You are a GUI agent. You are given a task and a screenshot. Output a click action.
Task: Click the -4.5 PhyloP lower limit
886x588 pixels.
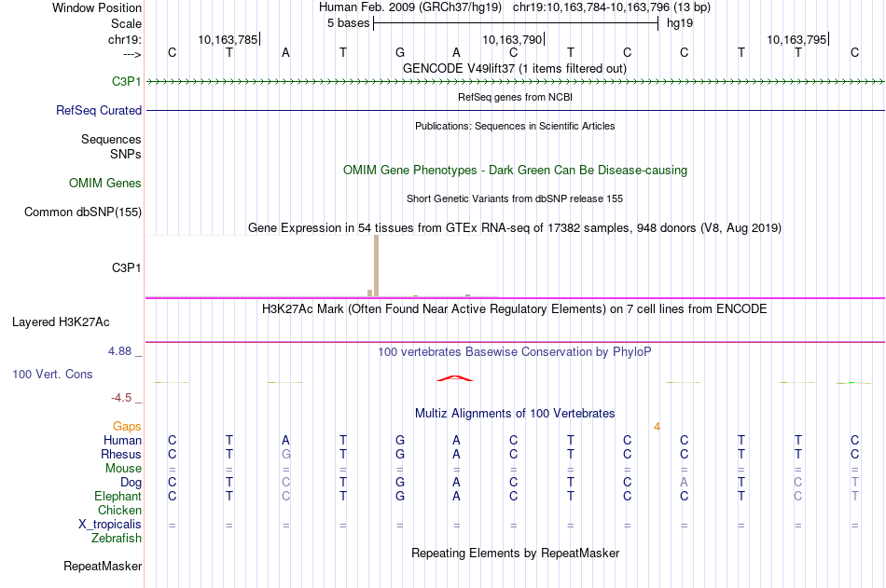point(121,398)
